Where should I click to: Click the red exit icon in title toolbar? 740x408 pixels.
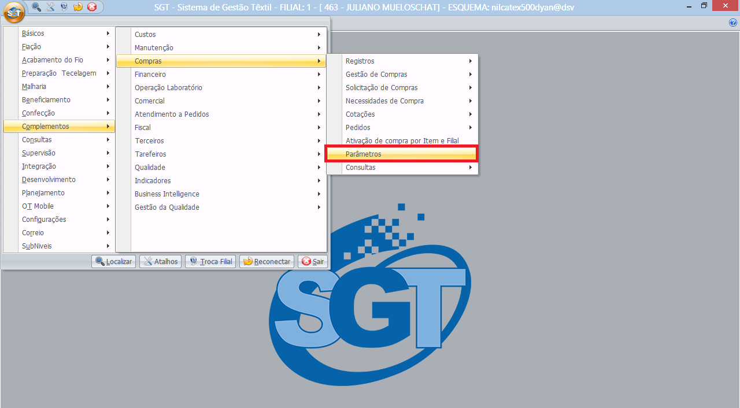(x=91, y=7)
